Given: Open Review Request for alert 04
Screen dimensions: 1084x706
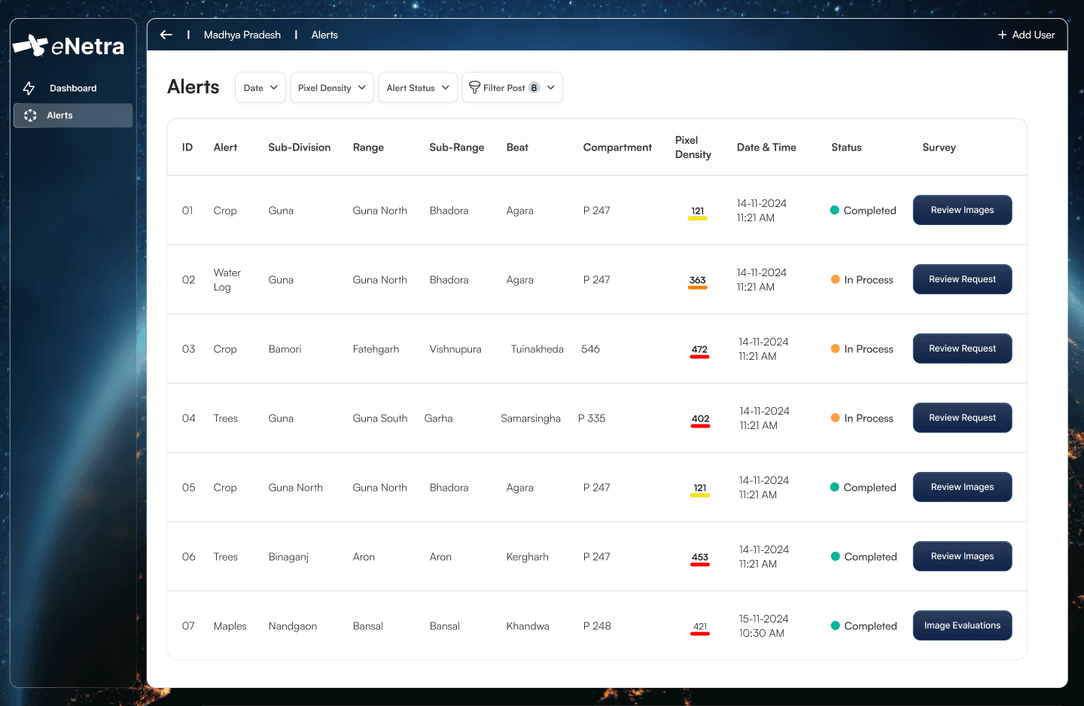Looking at the screenshot, I should point(962,418).
